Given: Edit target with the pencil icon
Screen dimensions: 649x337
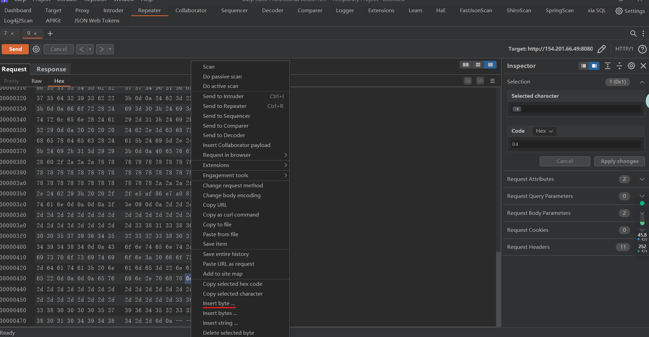Looking at the screenshot, I should 601,49.
